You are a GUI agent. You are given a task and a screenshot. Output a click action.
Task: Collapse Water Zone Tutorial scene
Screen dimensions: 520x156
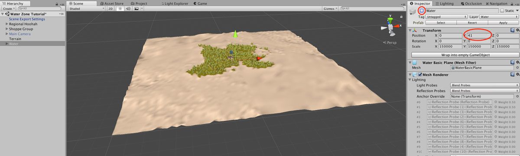click(3, 14)
